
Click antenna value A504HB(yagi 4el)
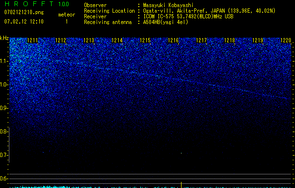(x=166, y=22)
